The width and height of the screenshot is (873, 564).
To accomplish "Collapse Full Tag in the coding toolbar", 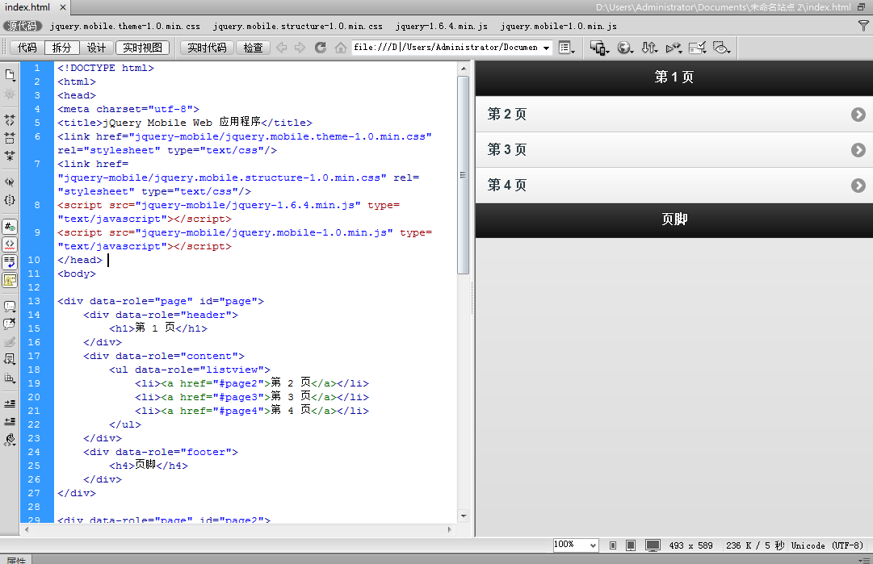I will [9, 119].
